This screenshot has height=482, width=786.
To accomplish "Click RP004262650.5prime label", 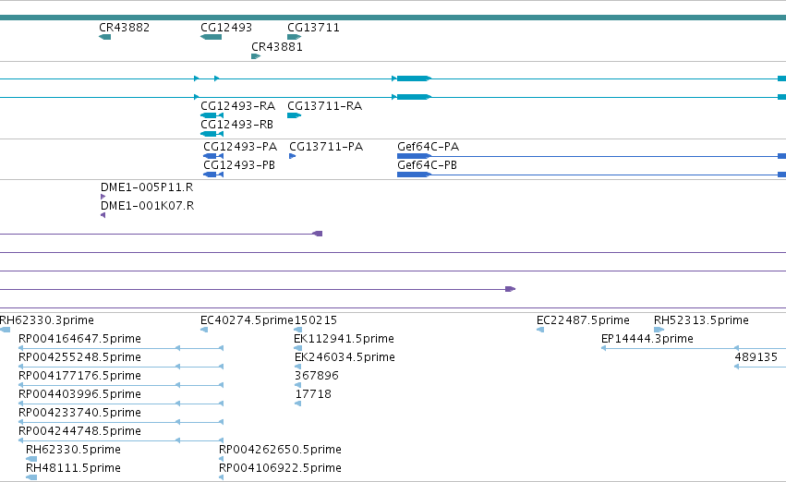I will pyautogui.click(x=280, y=450).
